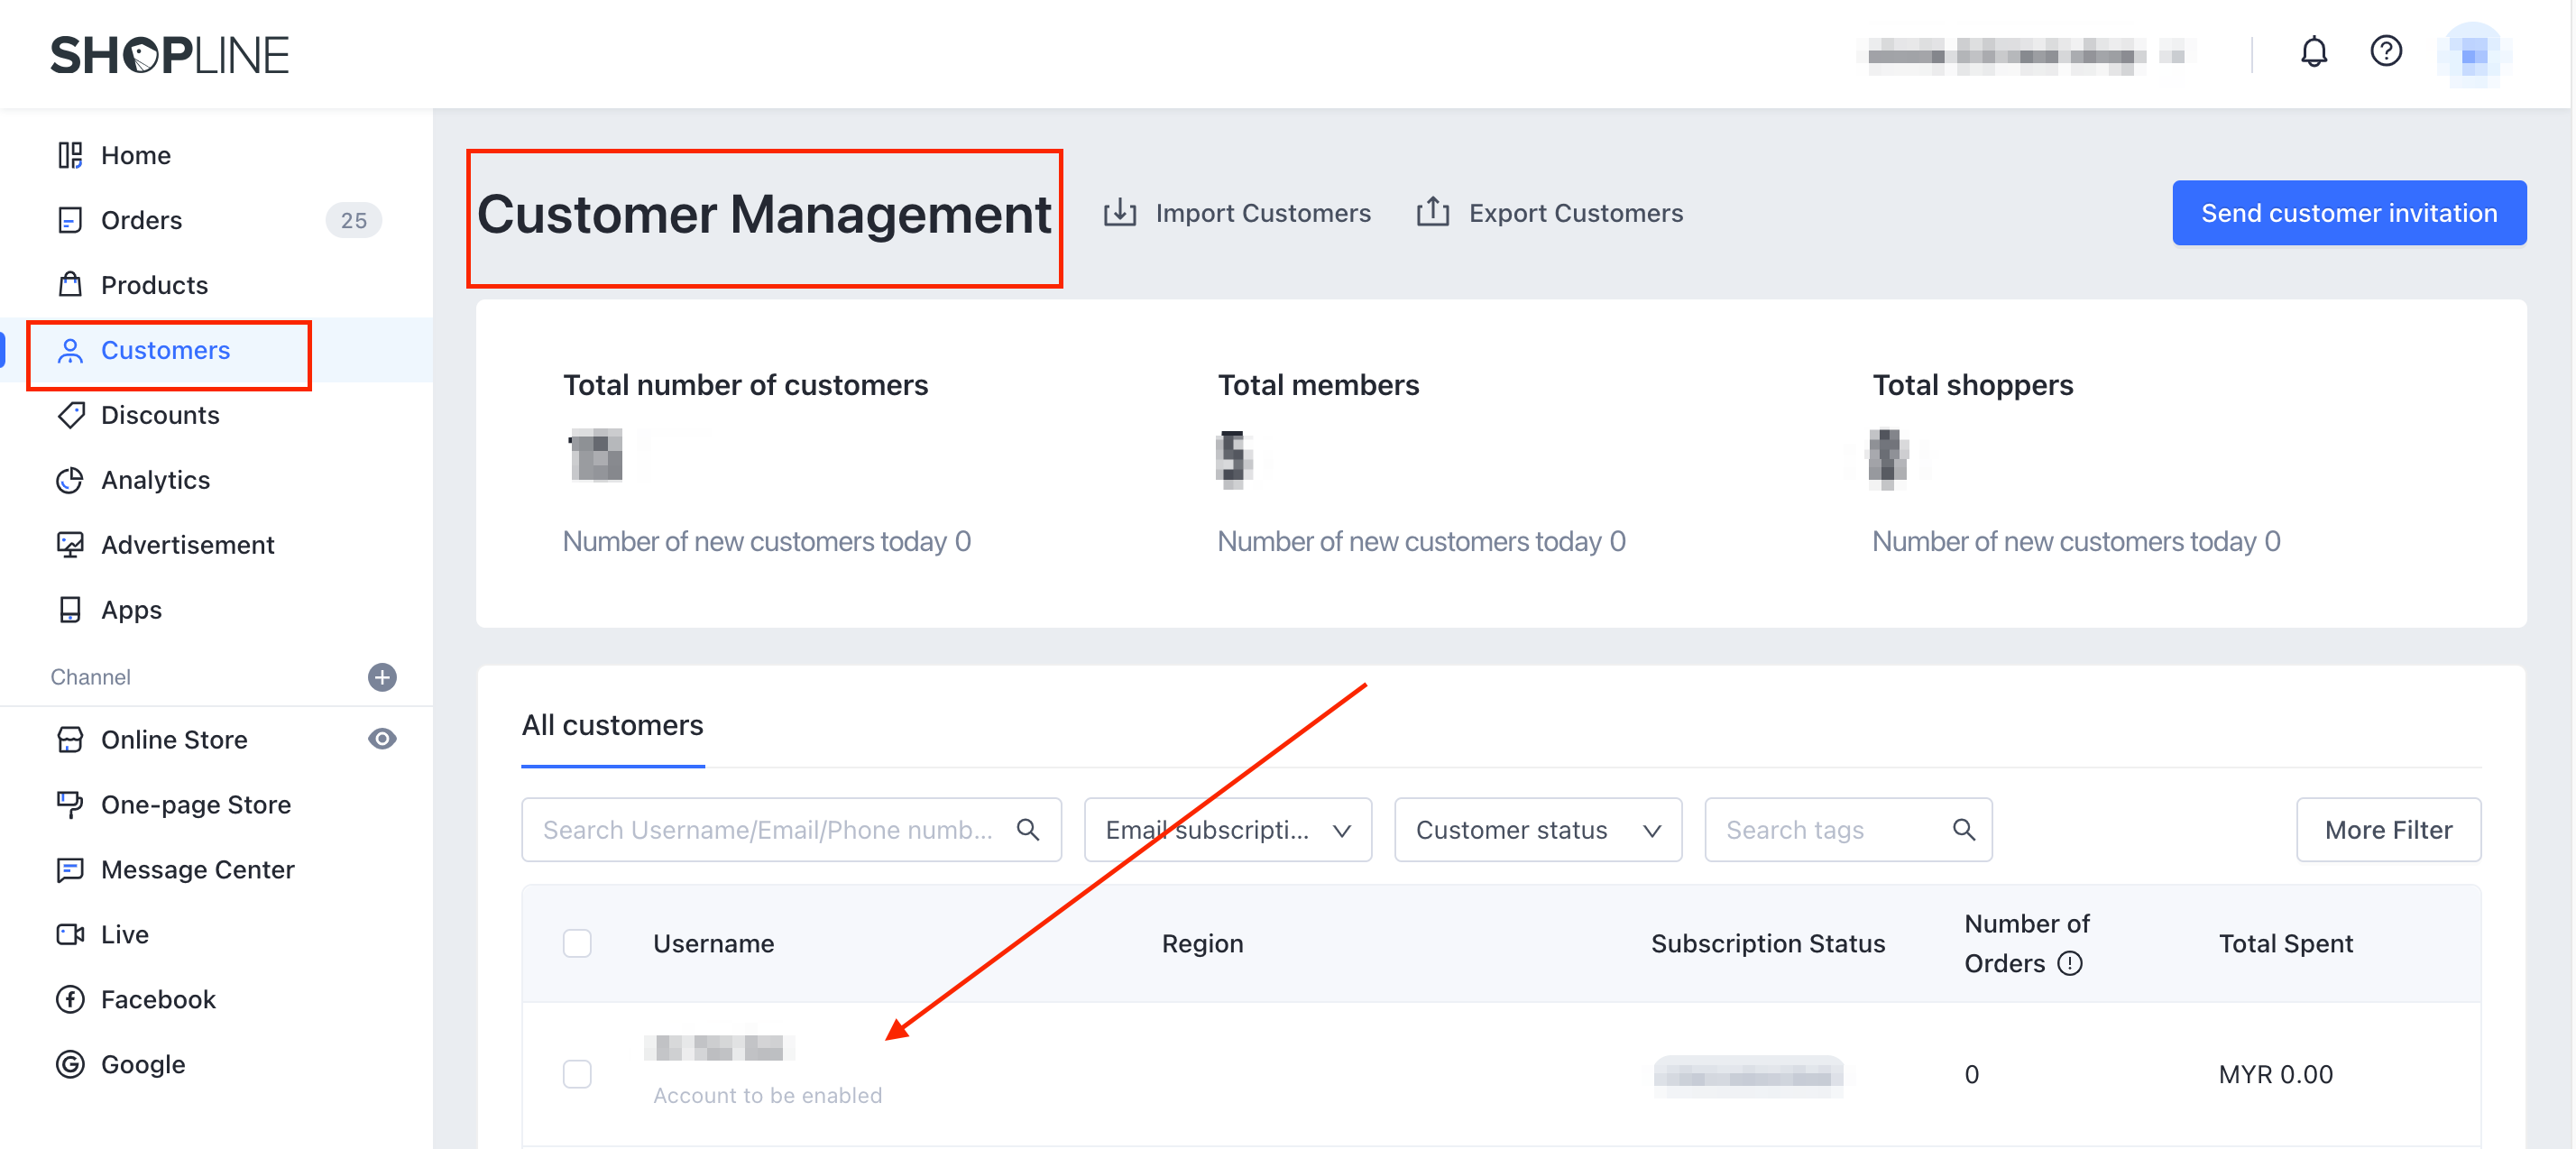Go to Analytics in the sidebar
The width and height of the screenshot is (2576, 1149).
[x=155, y=480]
